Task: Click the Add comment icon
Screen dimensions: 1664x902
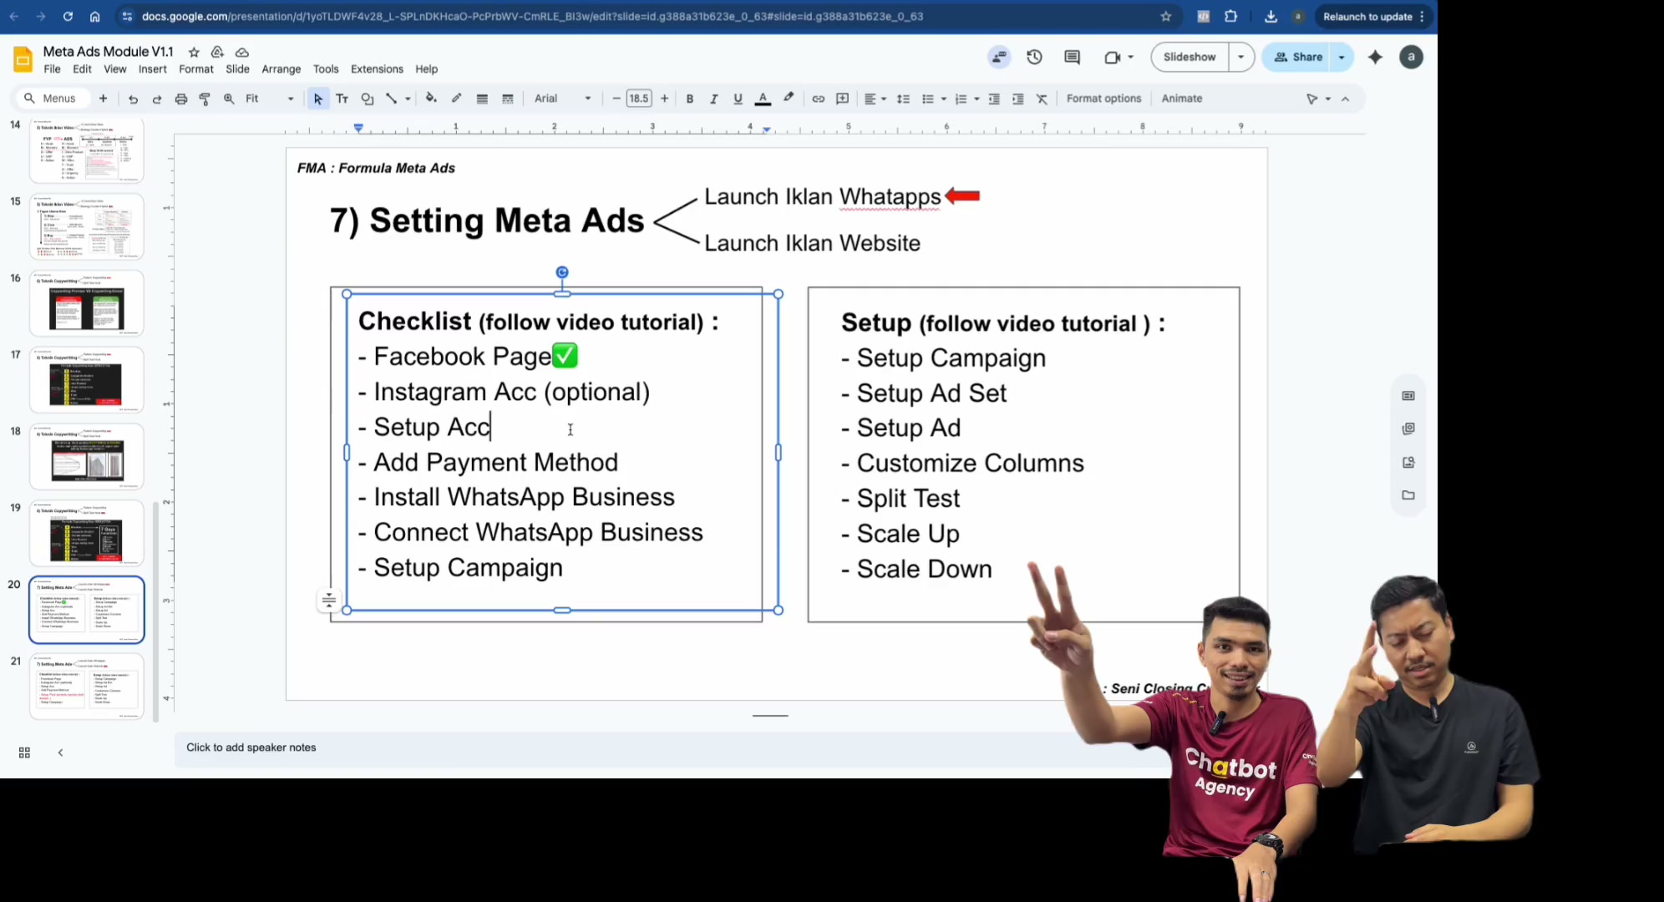Action: (x=843, y=99)
